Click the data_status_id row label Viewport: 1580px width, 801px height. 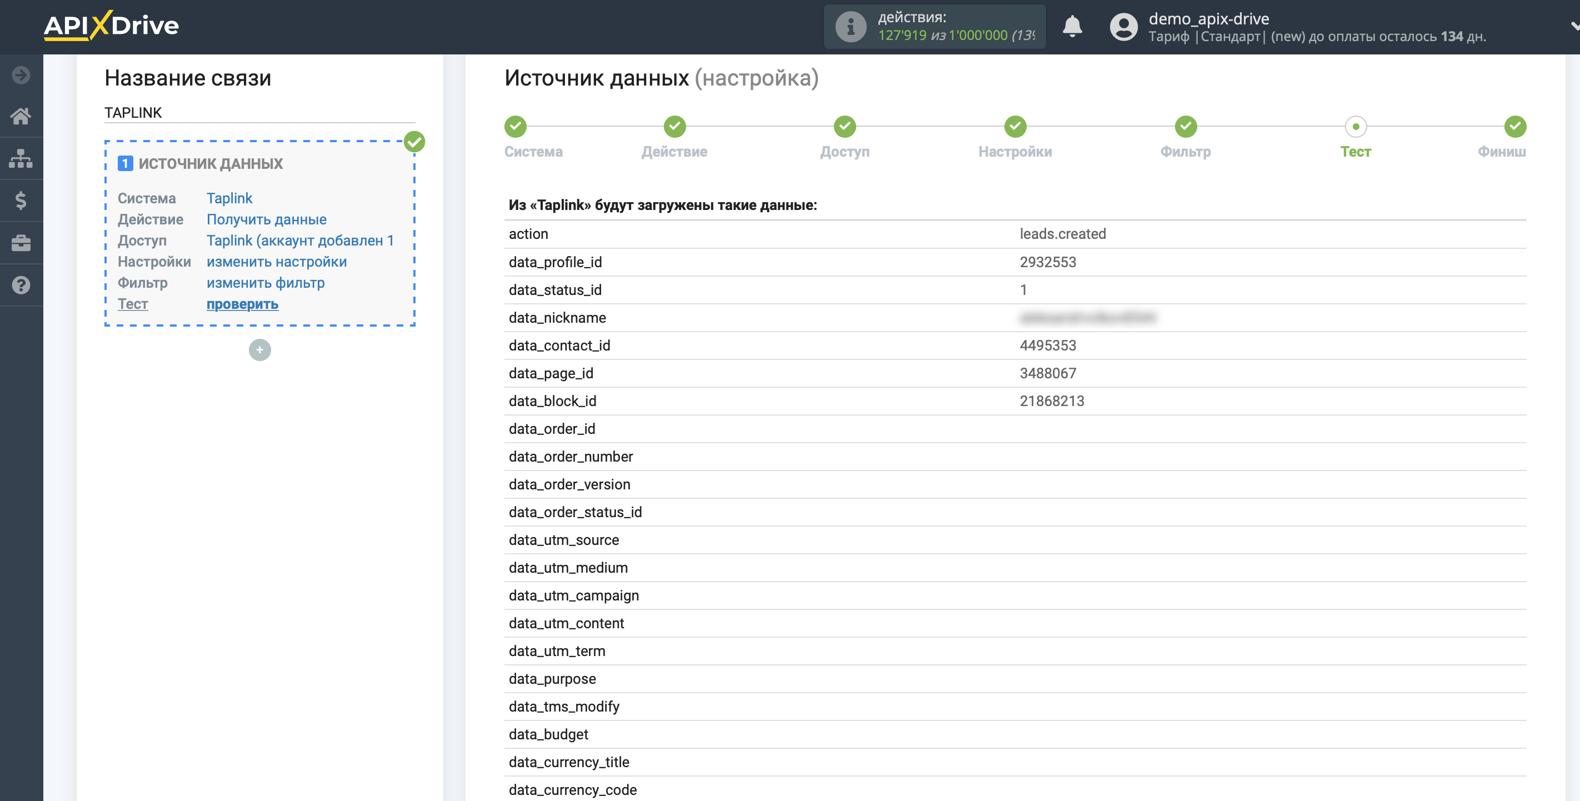(x=554, y=289)
